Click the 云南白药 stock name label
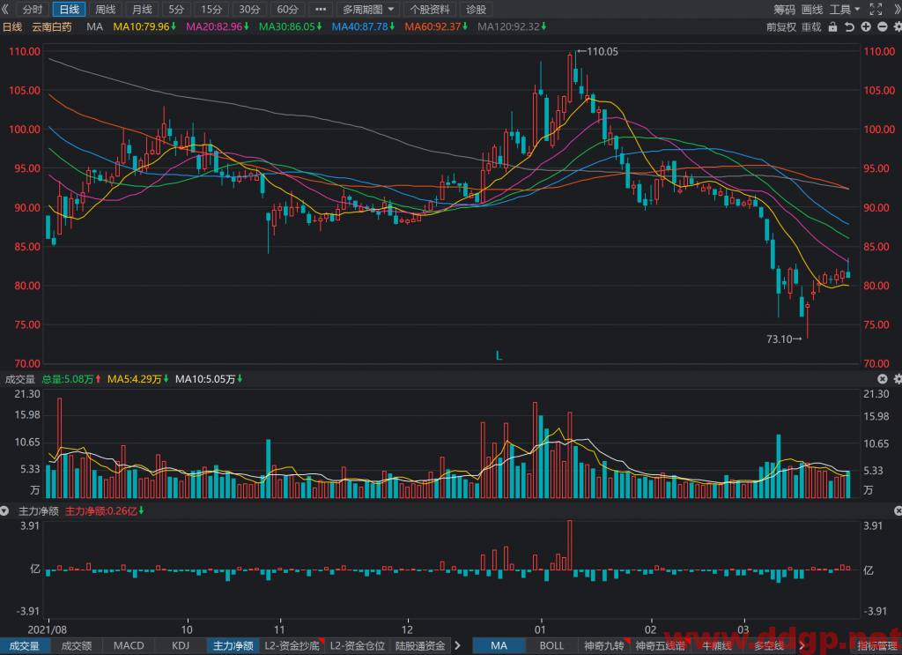The height and width of the screenshot is (655, 902). 52,27
